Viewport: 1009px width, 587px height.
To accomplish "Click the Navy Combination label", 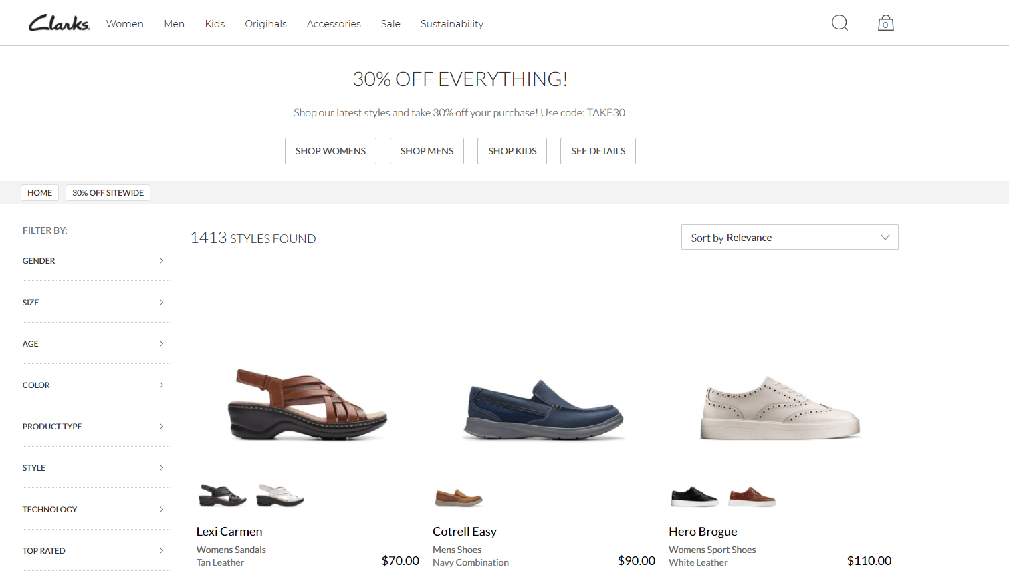I will click(471, 562).
